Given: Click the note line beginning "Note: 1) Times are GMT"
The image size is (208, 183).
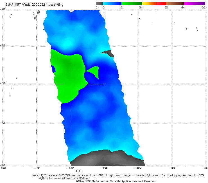Looking at the screenshot, I should point(118,175).
